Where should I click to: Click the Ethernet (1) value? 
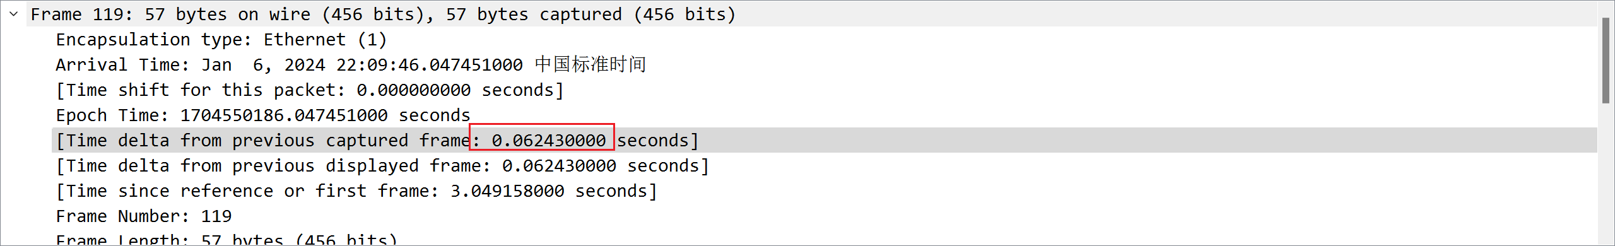click(325, 39)
